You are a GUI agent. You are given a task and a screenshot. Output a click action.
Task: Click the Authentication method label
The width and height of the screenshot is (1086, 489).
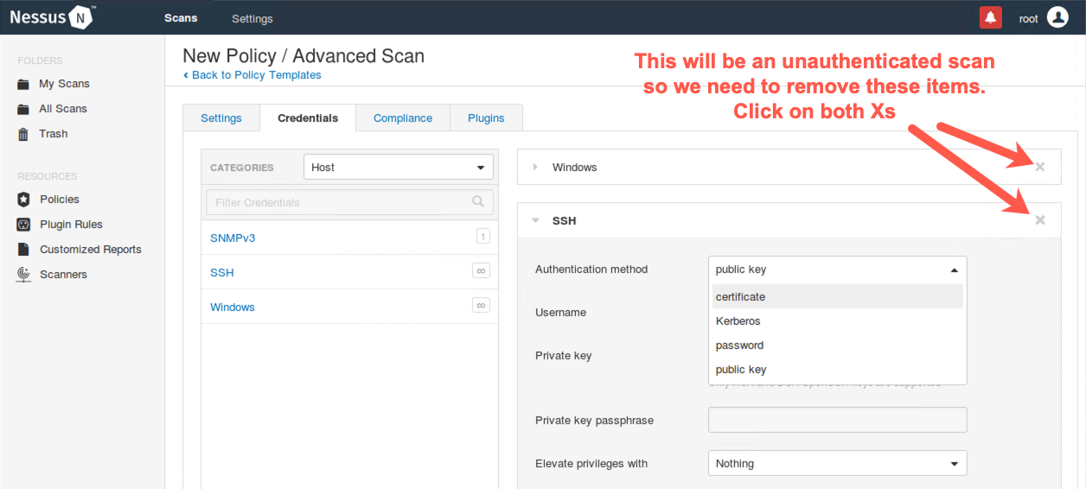tap(591, 270)
